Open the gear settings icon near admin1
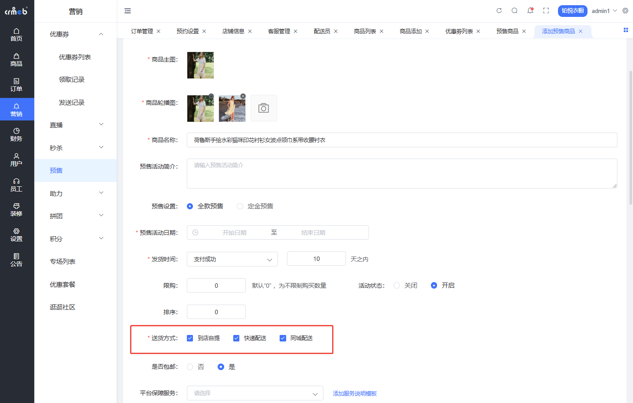Image resolution: width=633 pixels, height=403 pixels. [625, 11]
